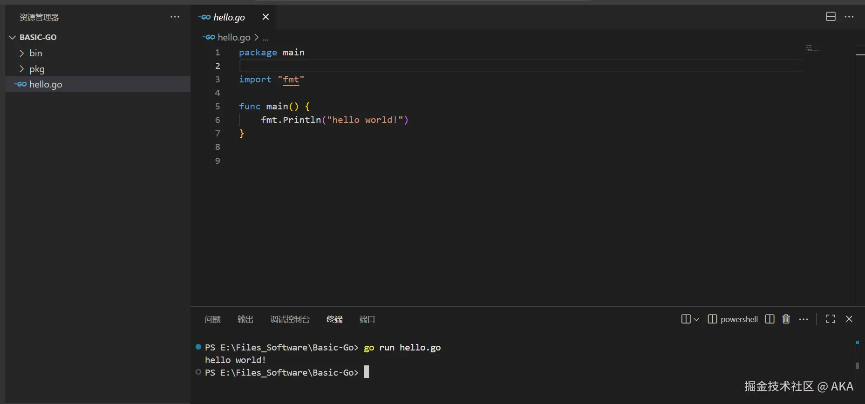
Task: Close the hello.go editor tab
Action: point(266,17)
